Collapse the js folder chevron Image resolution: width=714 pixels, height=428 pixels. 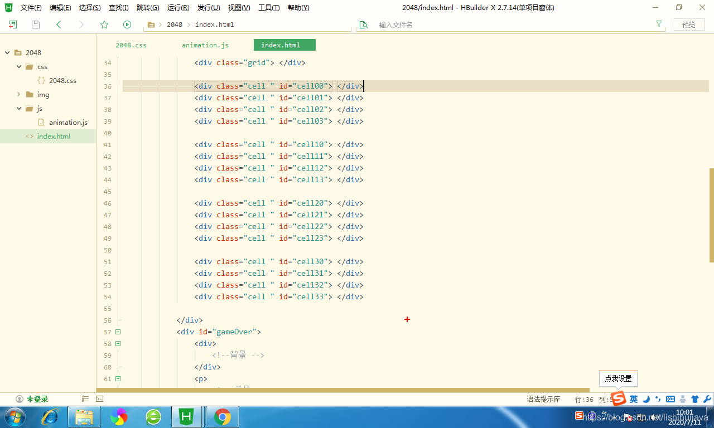pos(19,108)
